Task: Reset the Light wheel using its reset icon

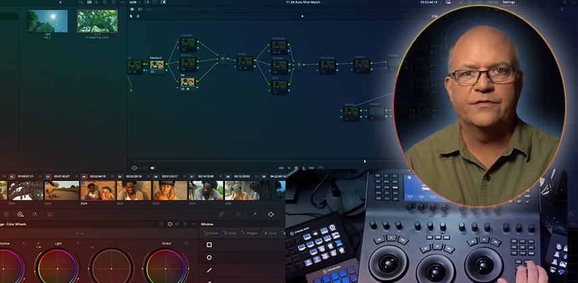Action: [x=78, y=243]
